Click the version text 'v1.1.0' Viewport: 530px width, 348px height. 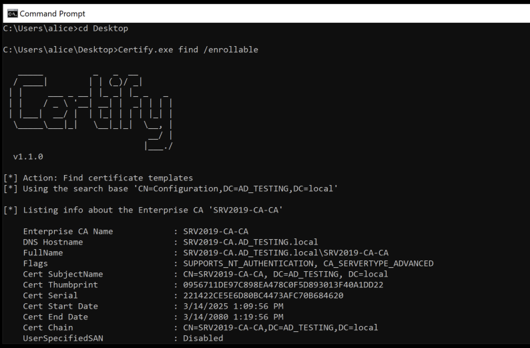point(28,156)
